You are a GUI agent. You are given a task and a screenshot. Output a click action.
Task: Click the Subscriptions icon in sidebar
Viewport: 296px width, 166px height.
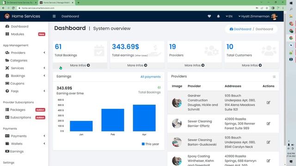point(7,117)
